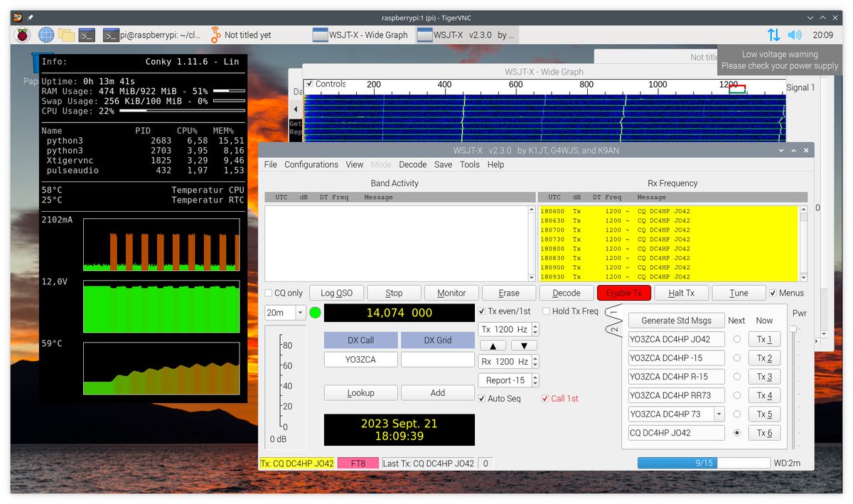Click the 9/15 progress bar
This screenshot has width=853, height=504.
coord(704,463)
